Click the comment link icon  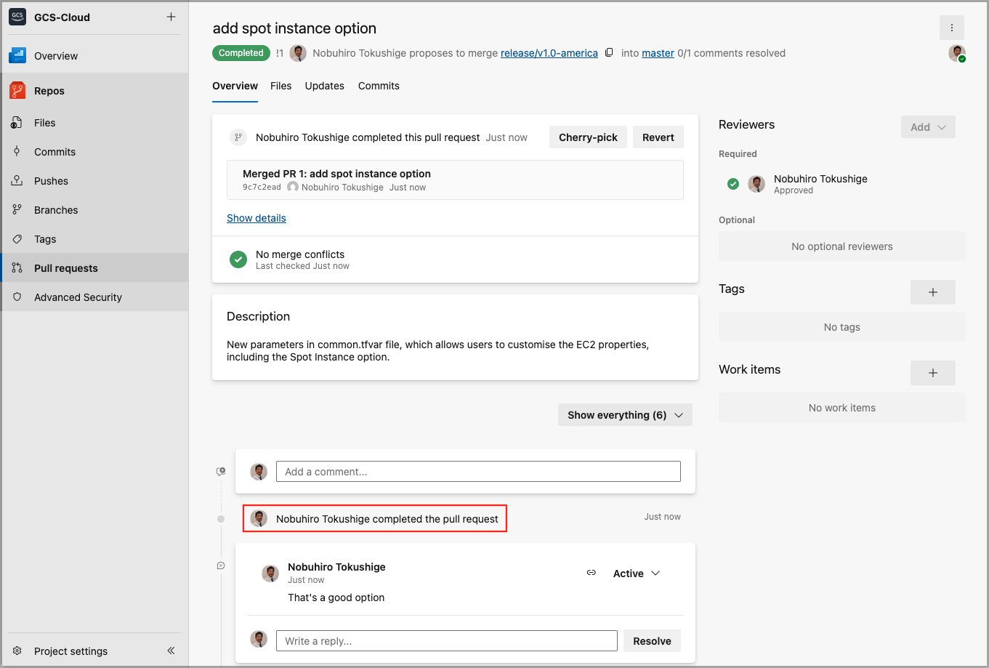point(591,573)
